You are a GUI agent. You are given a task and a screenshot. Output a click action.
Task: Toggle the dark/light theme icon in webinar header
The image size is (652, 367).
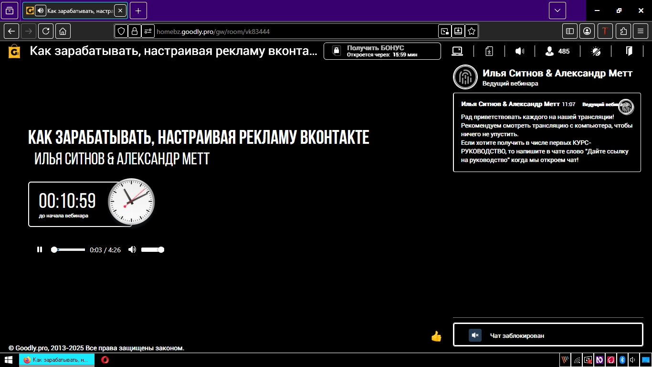click(596, 51)
